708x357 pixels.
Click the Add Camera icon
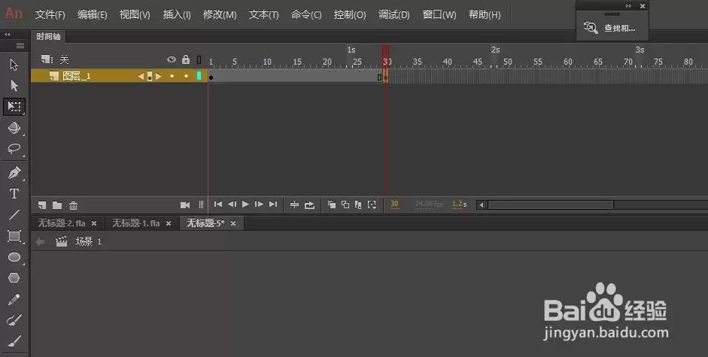pyautogui.click(x=184, y=205)
